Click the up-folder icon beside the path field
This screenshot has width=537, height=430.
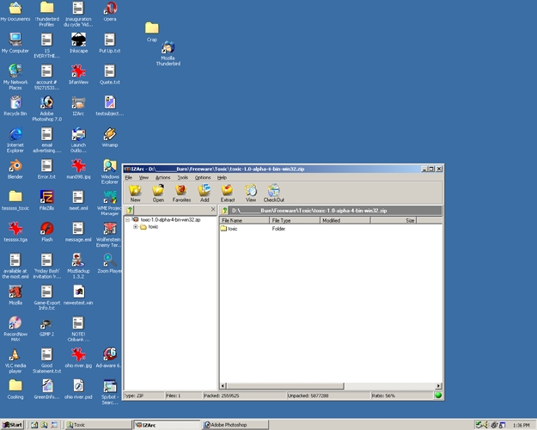(x=224, y=210)
